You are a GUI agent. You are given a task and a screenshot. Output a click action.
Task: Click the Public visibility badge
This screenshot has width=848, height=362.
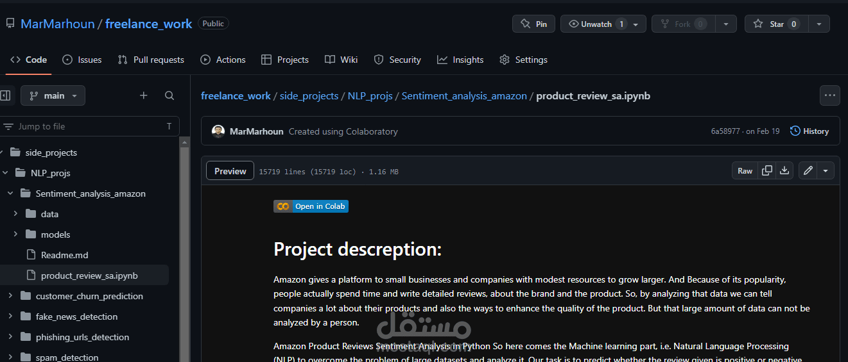pos(213,24)
